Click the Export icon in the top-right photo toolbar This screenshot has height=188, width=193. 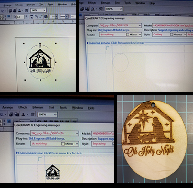click(87, 9)
